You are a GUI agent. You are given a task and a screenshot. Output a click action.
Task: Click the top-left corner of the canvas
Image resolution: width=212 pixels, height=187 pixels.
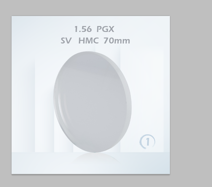click(x=12, y=16)
